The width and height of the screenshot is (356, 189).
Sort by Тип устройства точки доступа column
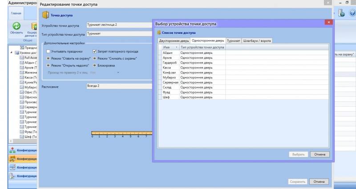pyautogui.click(x=202, y=47)
